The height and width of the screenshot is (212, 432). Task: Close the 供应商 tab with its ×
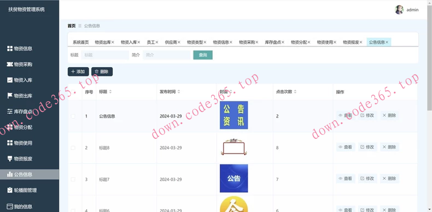(x=179, y=42)
